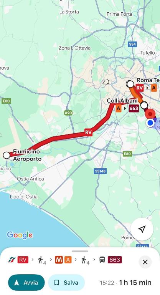Tap the bus icon in route summary
Screen dimensions: 160x295
click(102, 260)
